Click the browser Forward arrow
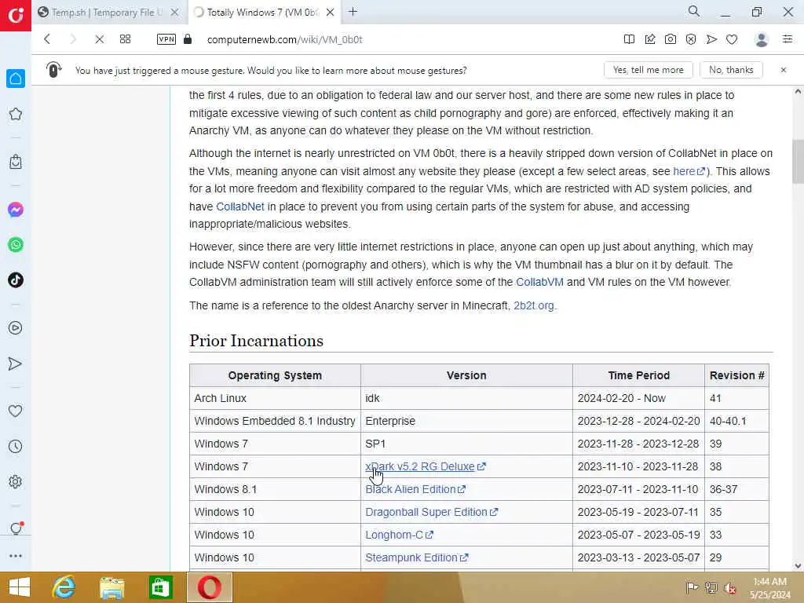 click(73, 39)
